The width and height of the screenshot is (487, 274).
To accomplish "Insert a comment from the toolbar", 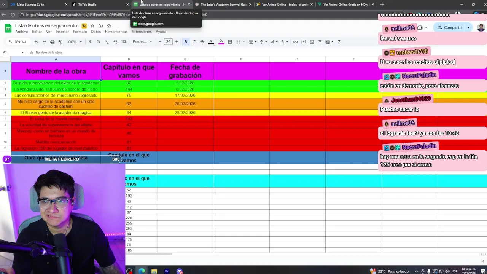I will [304, 42].
